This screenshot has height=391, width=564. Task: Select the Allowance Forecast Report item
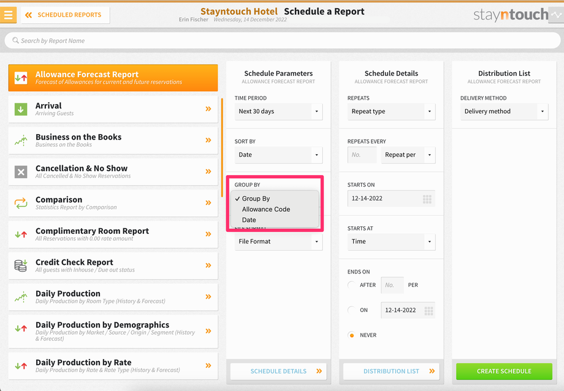point(113,78)
